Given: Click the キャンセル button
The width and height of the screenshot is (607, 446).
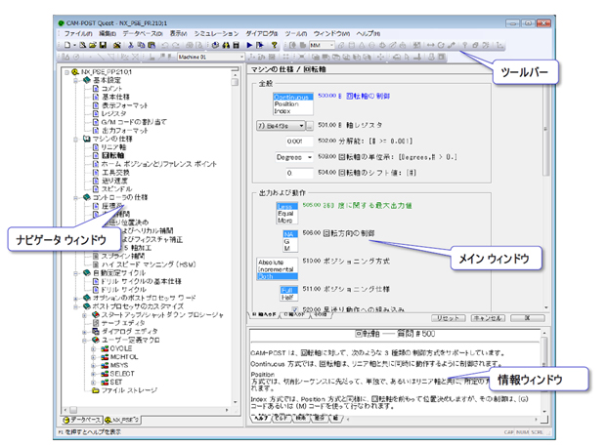Looking at the screenshot, I should click(x=486, y=318).
